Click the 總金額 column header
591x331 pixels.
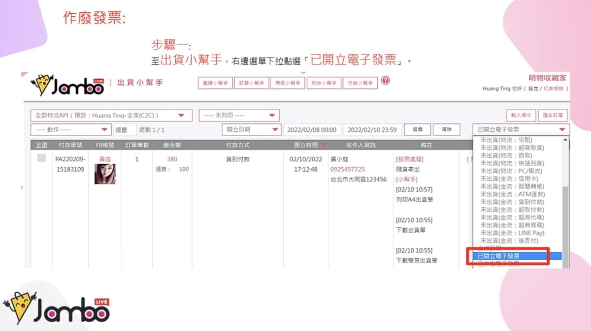172,145
